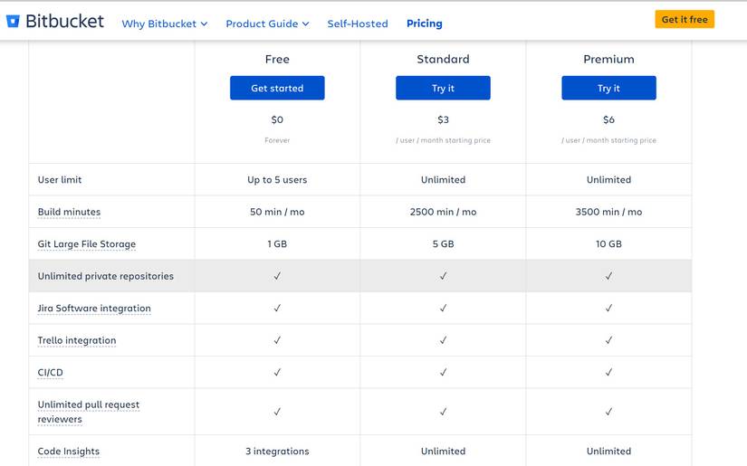Click Try it under Premium plan
The image size is (747, 466).
[608, 88]
